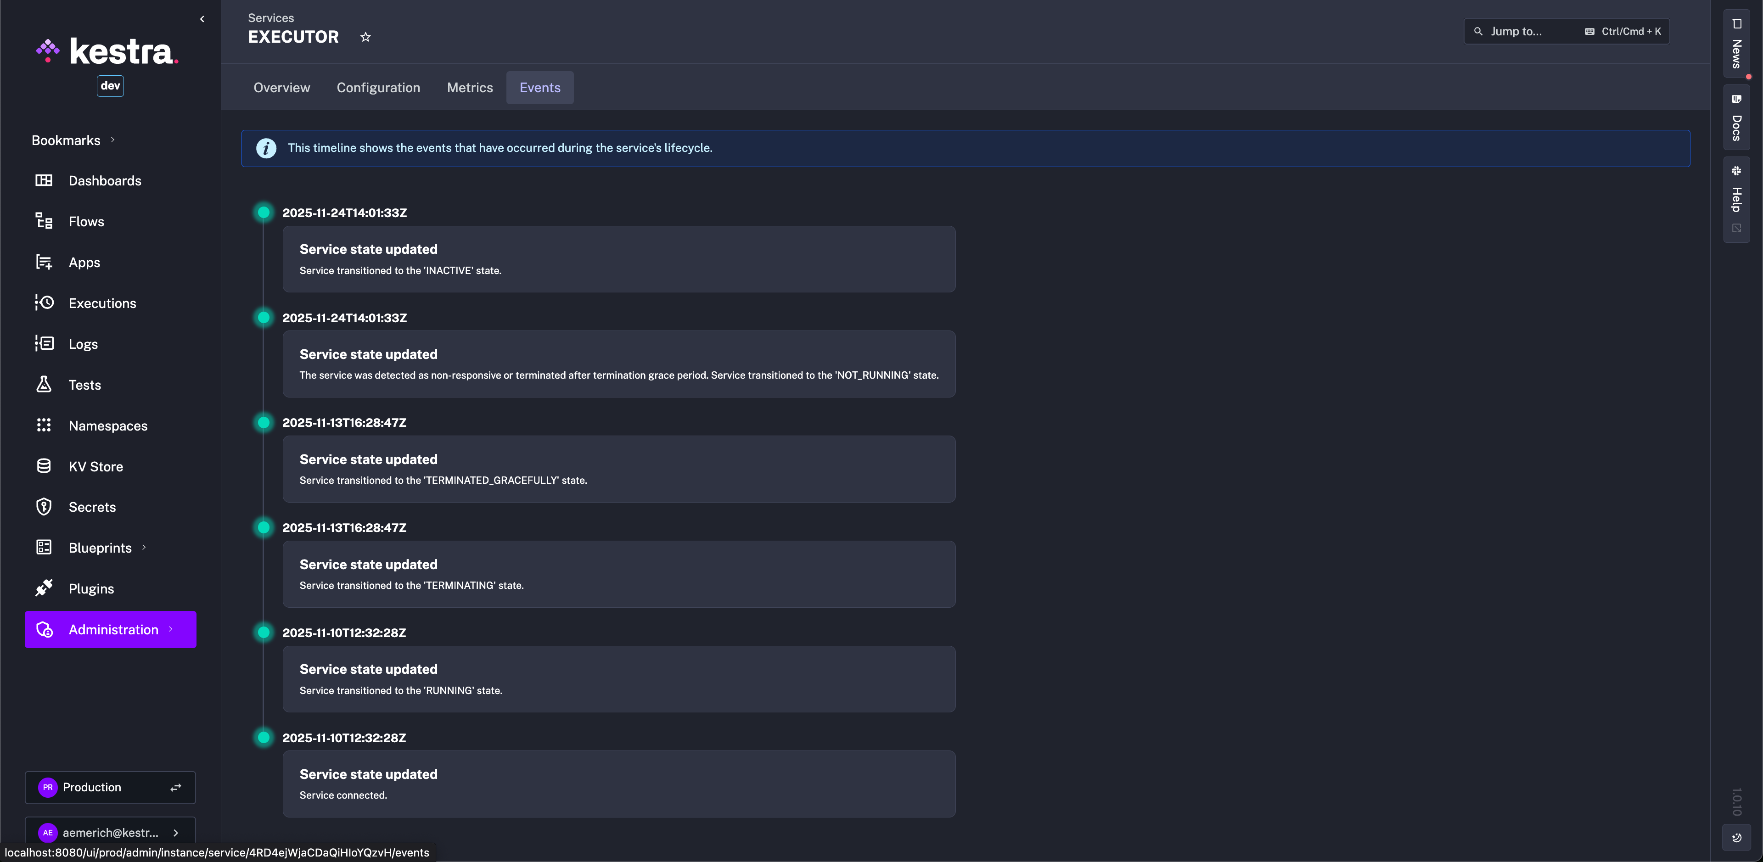Image resolution: width=1763 pixels, height=862 pixels.
Task: Open Flows in sidebar
Action: click(x=85, y=222)
